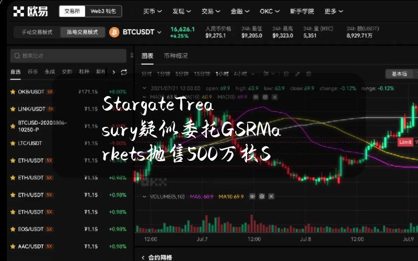The image size is (418, 261).
Task: Click the chart layout icon in toolbar
Action: pos(286,74)
